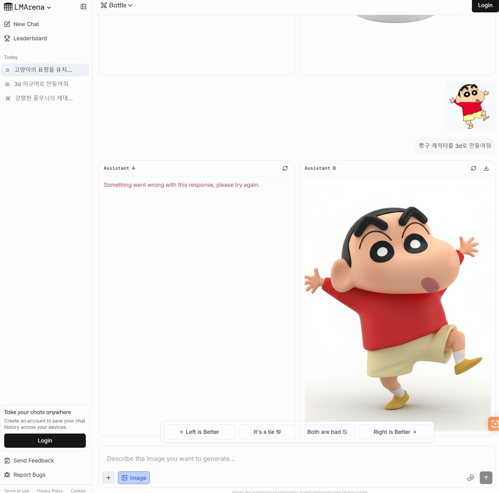Click image icon beside '3d 피규어로' chat
499x493 pixels.
tap(8, 84)
